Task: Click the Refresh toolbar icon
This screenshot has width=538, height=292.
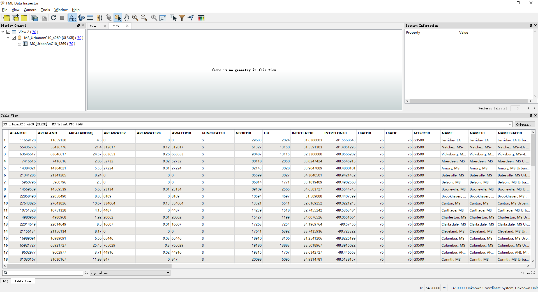Action: 54,18
